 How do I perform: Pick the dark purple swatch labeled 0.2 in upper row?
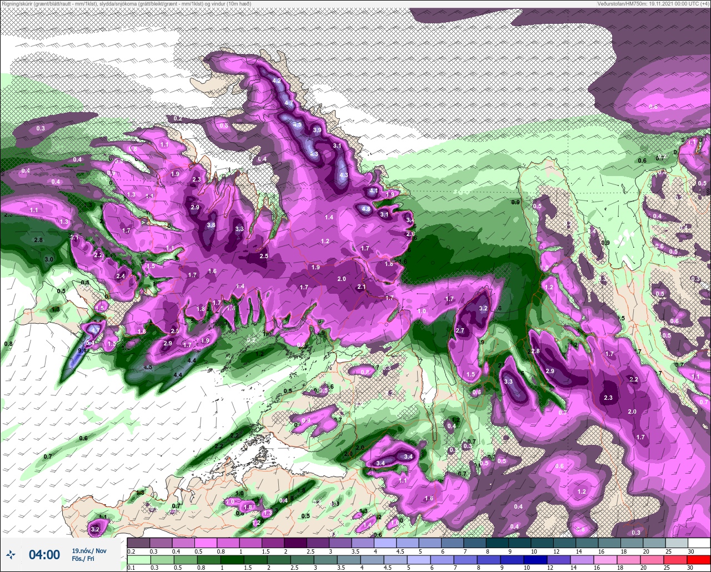(x=138, y=543)
